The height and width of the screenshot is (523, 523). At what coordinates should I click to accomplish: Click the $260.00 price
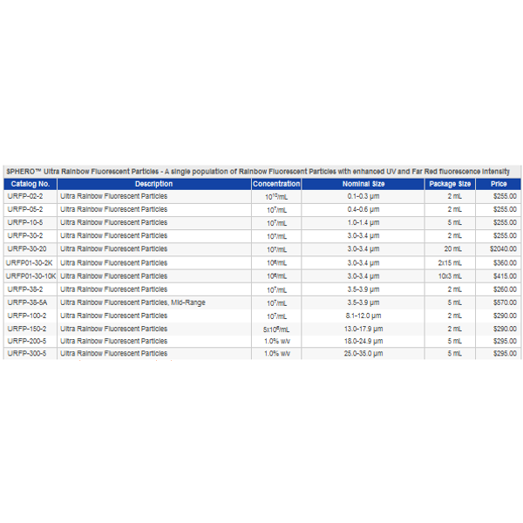coord(505,289)
